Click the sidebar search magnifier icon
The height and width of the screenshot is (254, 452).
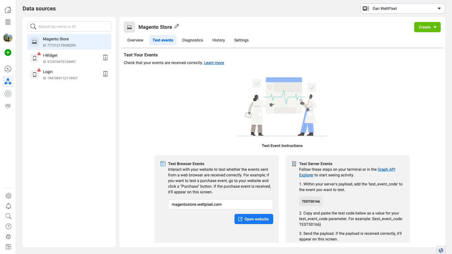click(8, 216)
